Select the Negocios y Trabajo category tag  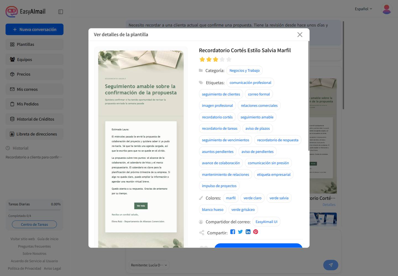coord(245,70)
